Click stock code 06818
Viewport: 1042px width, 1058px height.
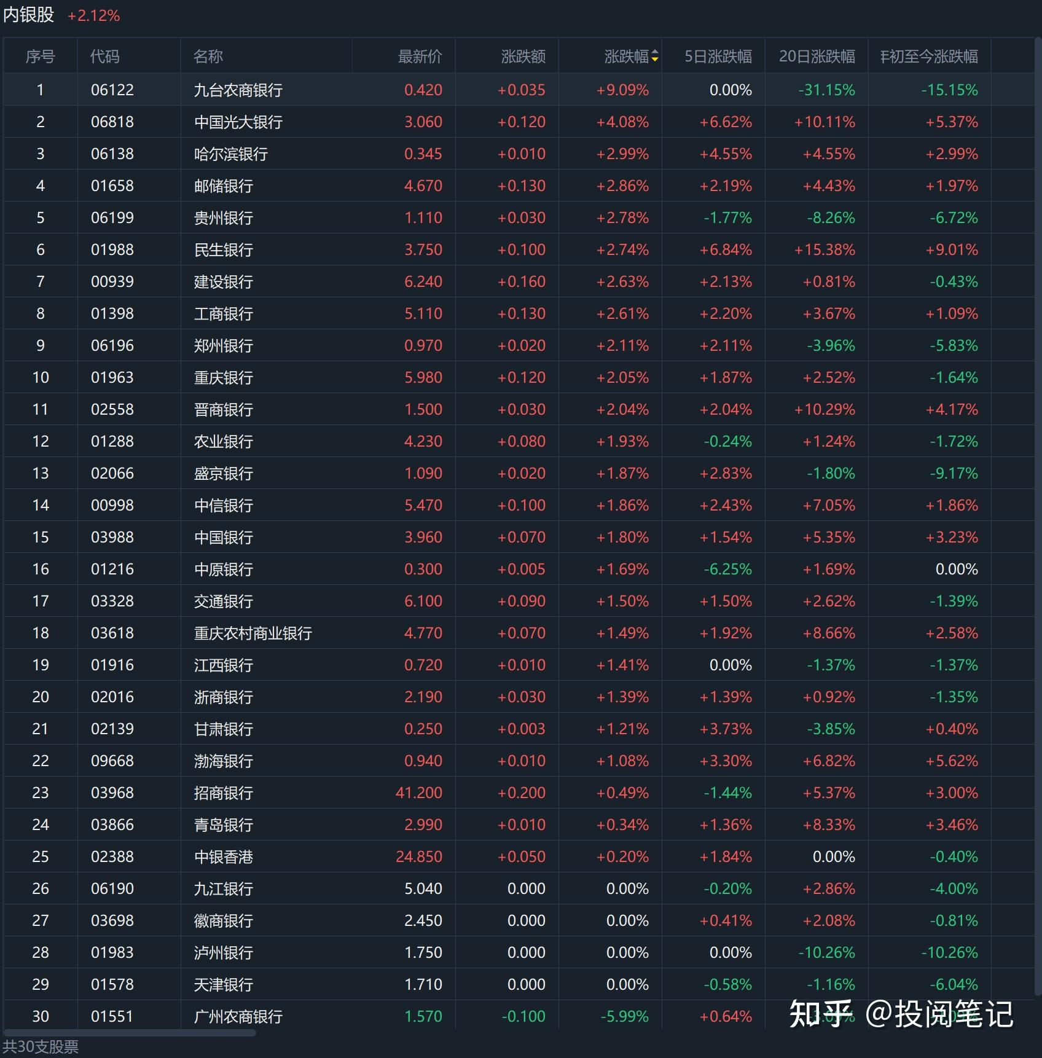(x=112, y=122)
